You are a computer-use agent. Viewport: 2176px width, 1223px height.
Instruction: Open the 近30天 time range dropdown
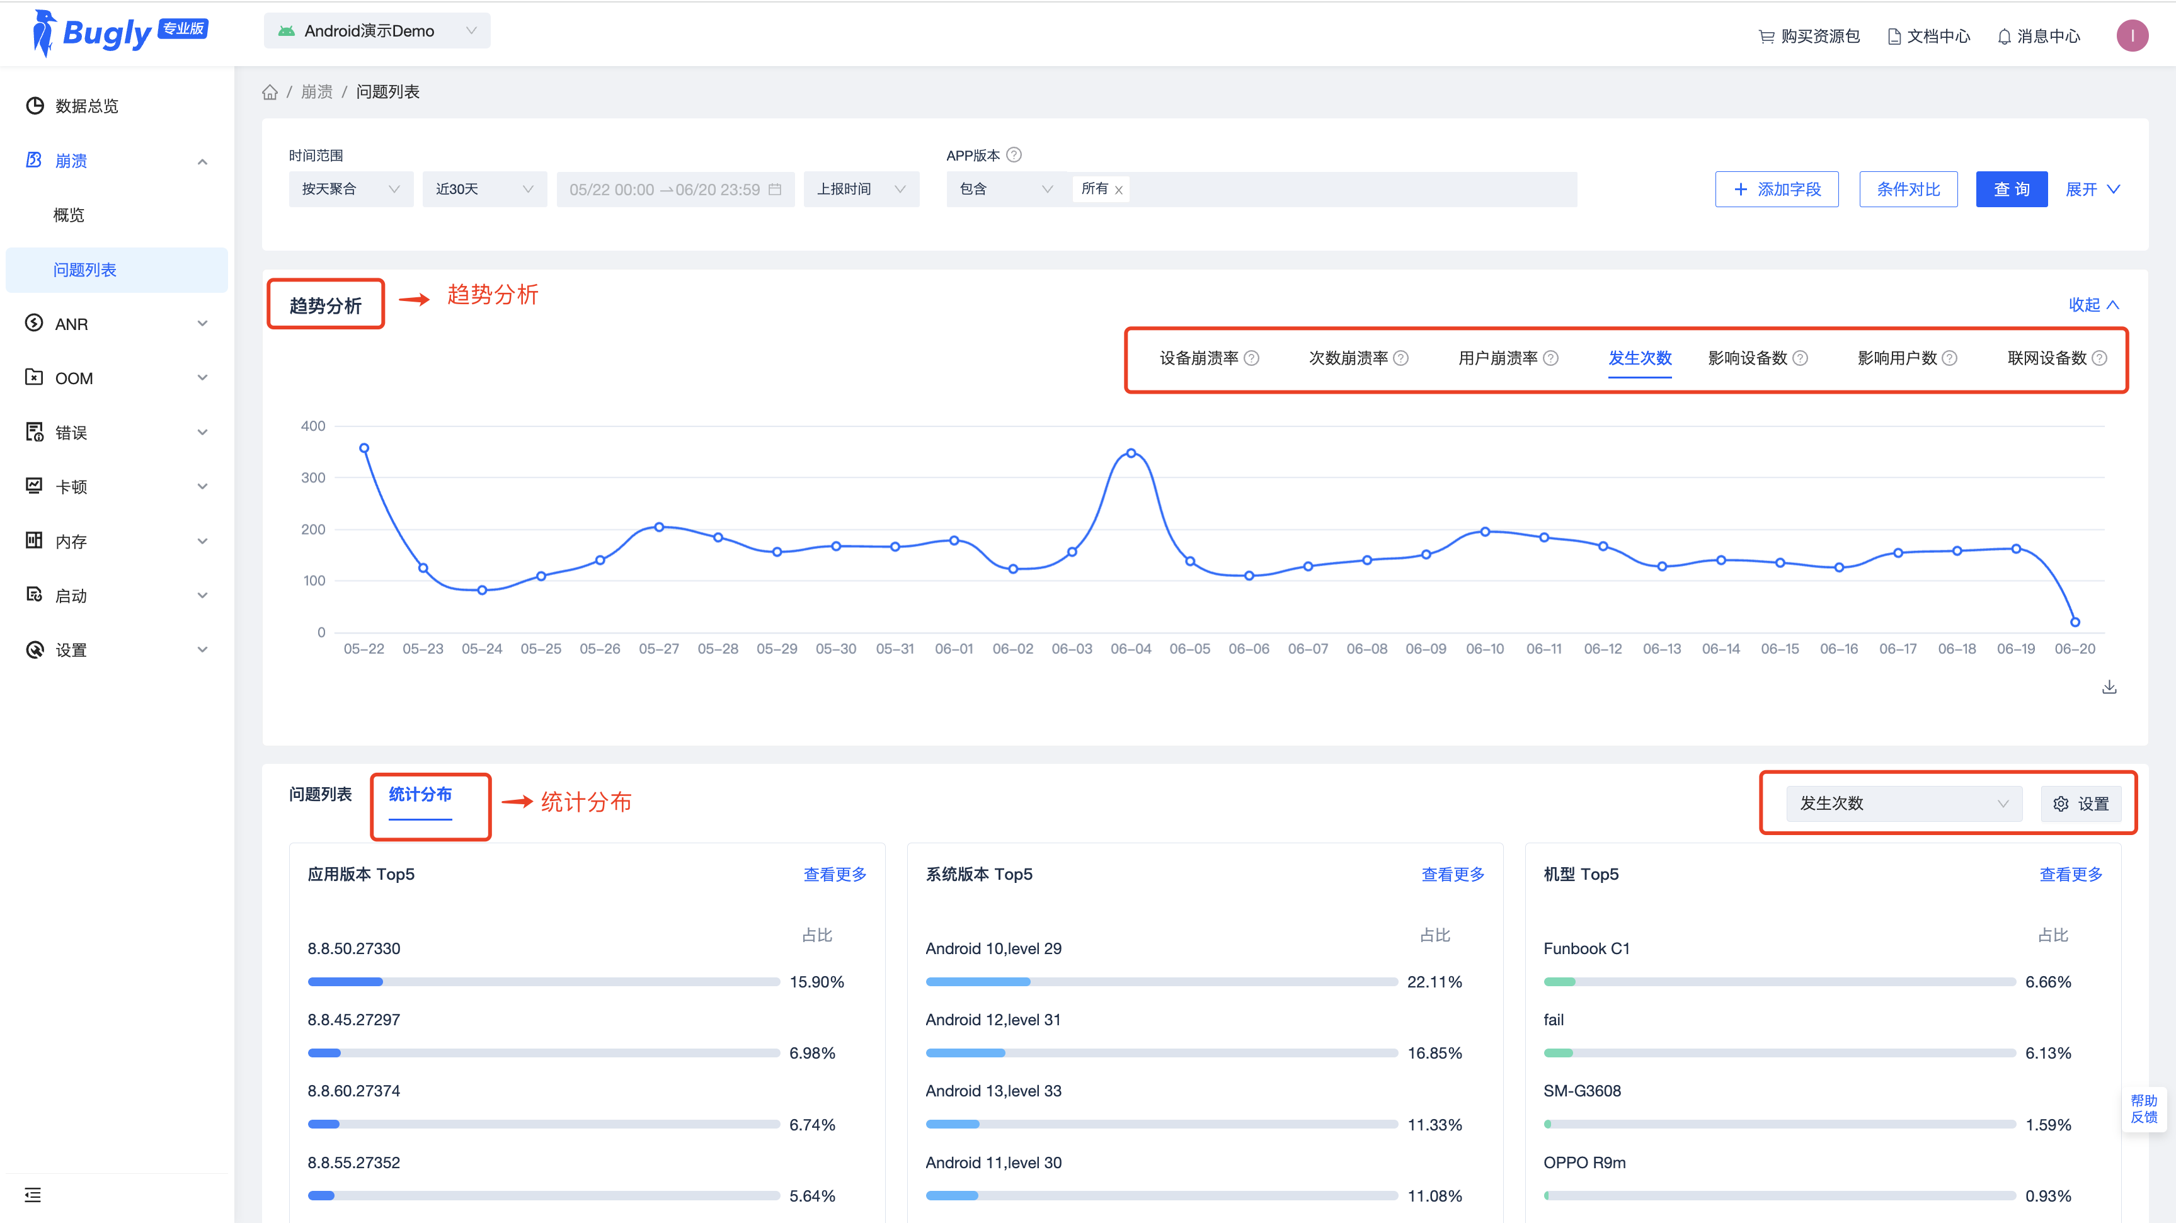tap(485, 189)
